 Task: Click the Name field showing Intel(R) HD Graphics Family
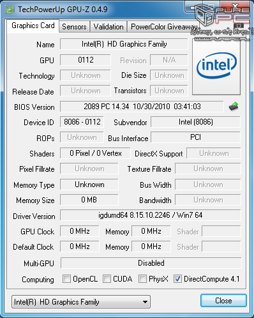point(124,44)
